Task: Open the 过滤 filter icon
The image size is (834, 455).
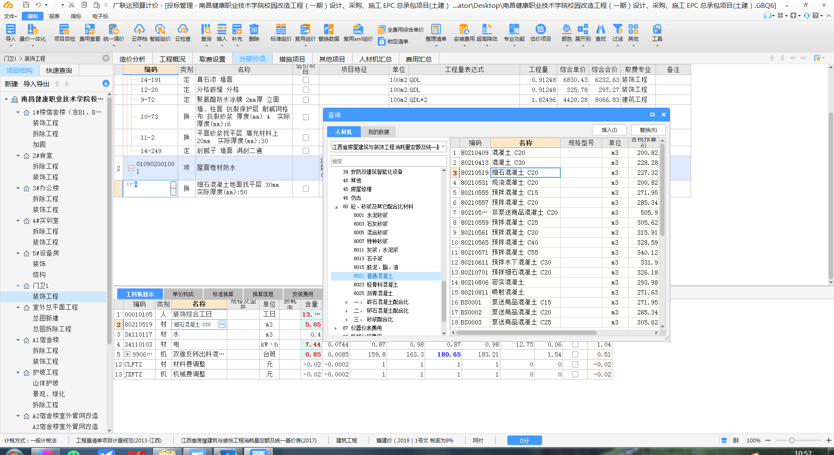Action: (618, 33)
